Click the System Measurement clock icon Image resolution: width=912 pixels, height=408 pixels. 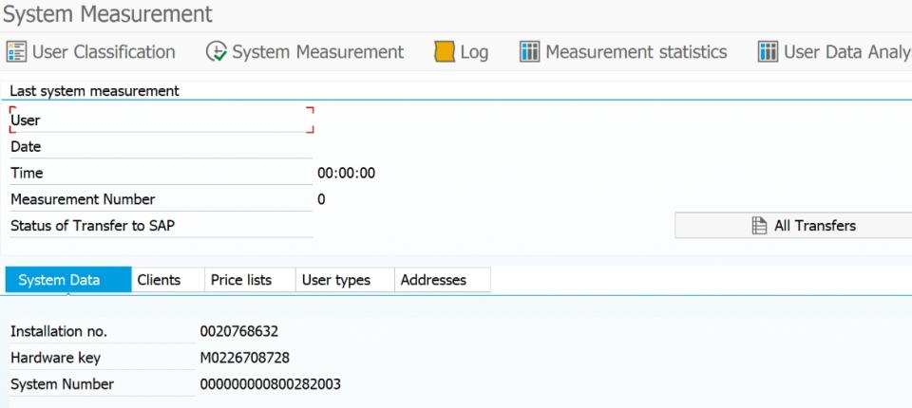[216, 52]
